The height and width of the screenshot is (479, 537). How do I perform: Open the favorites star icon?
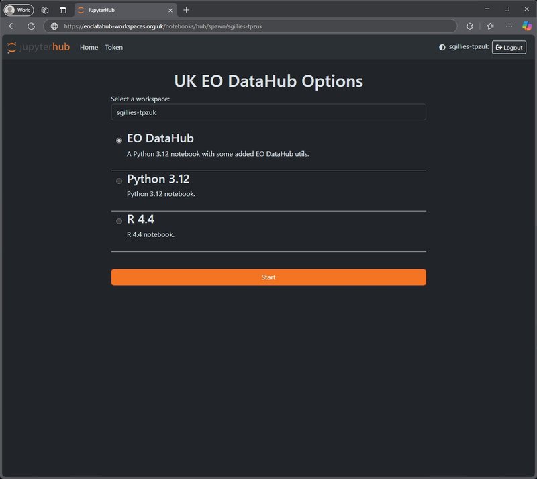pyautogui.click(x=490, y=26)
